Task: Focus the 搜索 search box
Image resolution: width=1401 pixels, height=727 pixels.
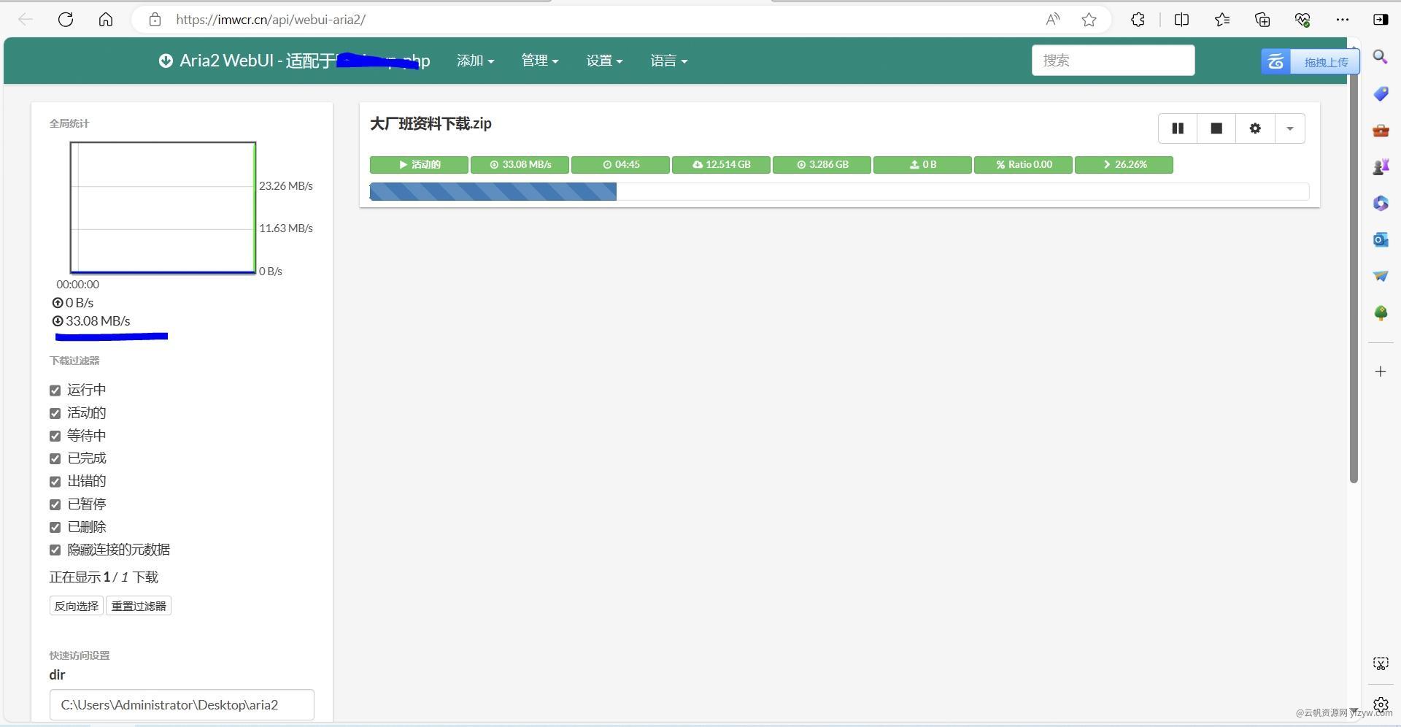Action: click(x=1113, y=61)
